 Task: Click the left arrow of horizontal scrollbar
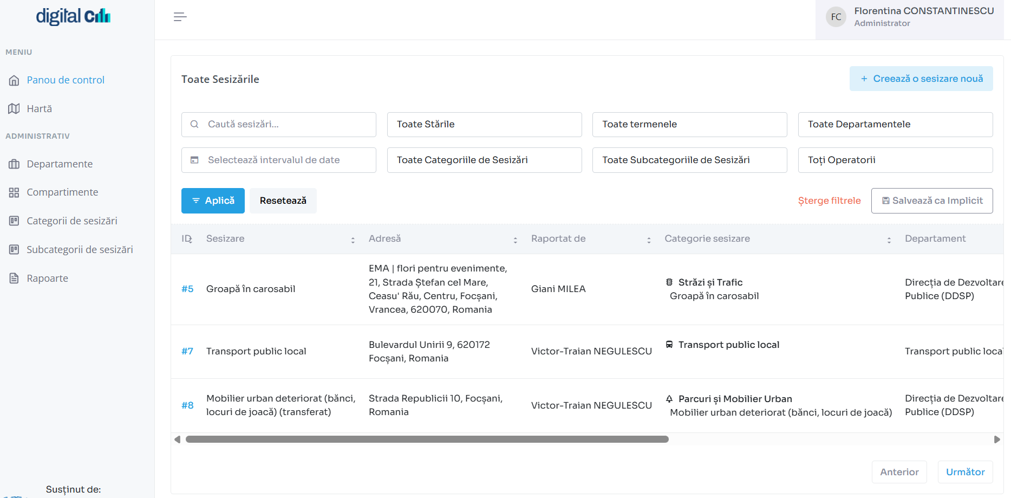(x=177, y=439)
